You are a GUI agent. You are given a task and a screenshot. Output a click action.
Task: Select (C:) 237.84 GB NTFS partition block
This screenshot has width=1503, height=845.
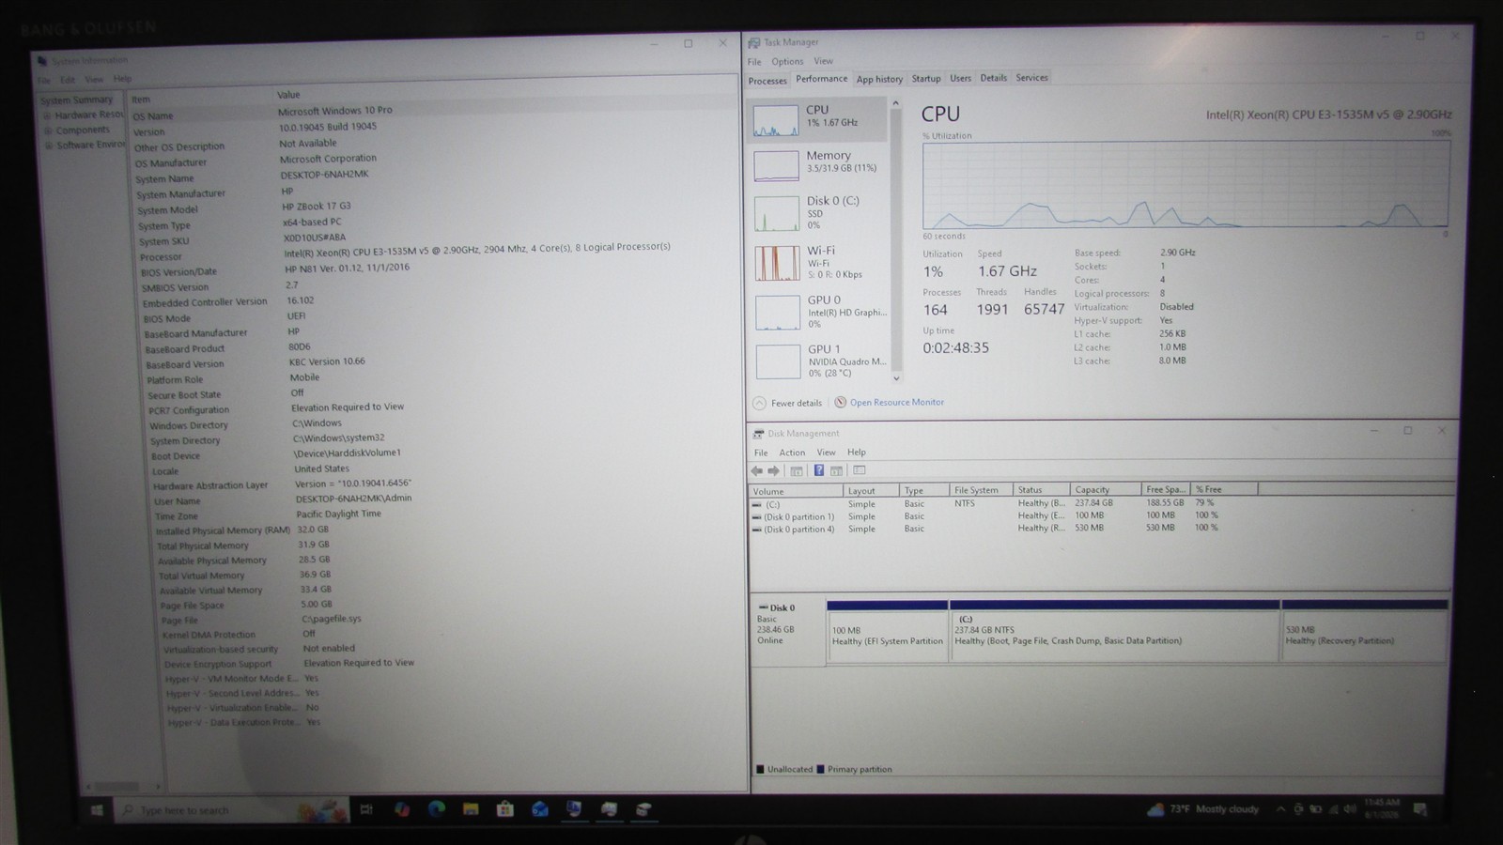coord(1114,630)
